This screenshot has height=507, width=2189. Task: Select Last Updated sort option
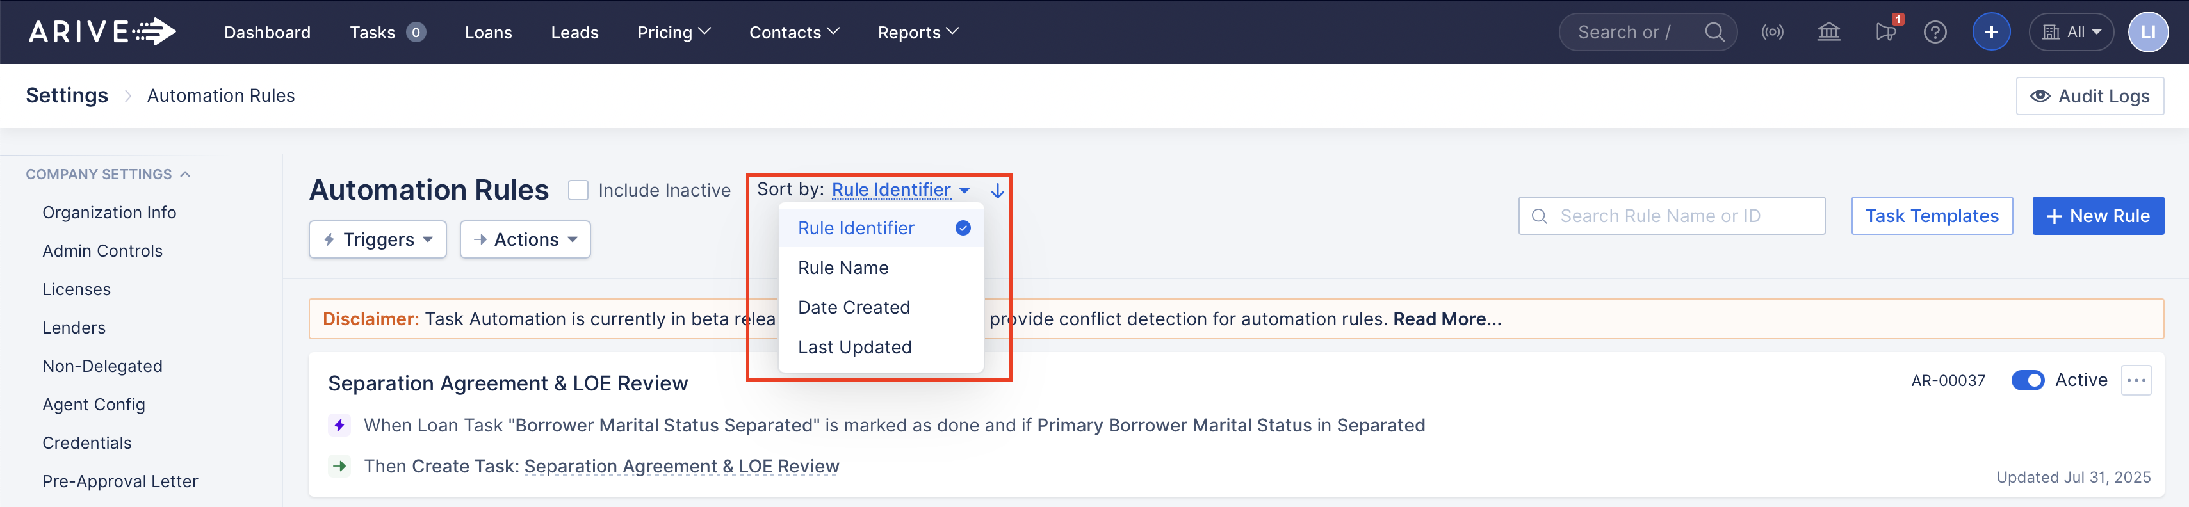(x=881, y=348)
